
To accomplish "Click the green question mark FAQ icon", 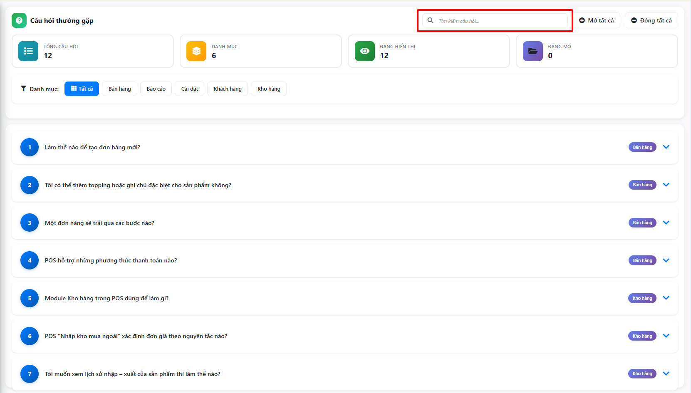I will click(x=19, y=20).
